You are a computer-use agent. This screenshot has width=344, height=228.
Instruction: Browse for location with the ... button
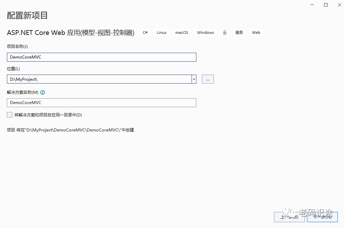[x=208, y=79]
